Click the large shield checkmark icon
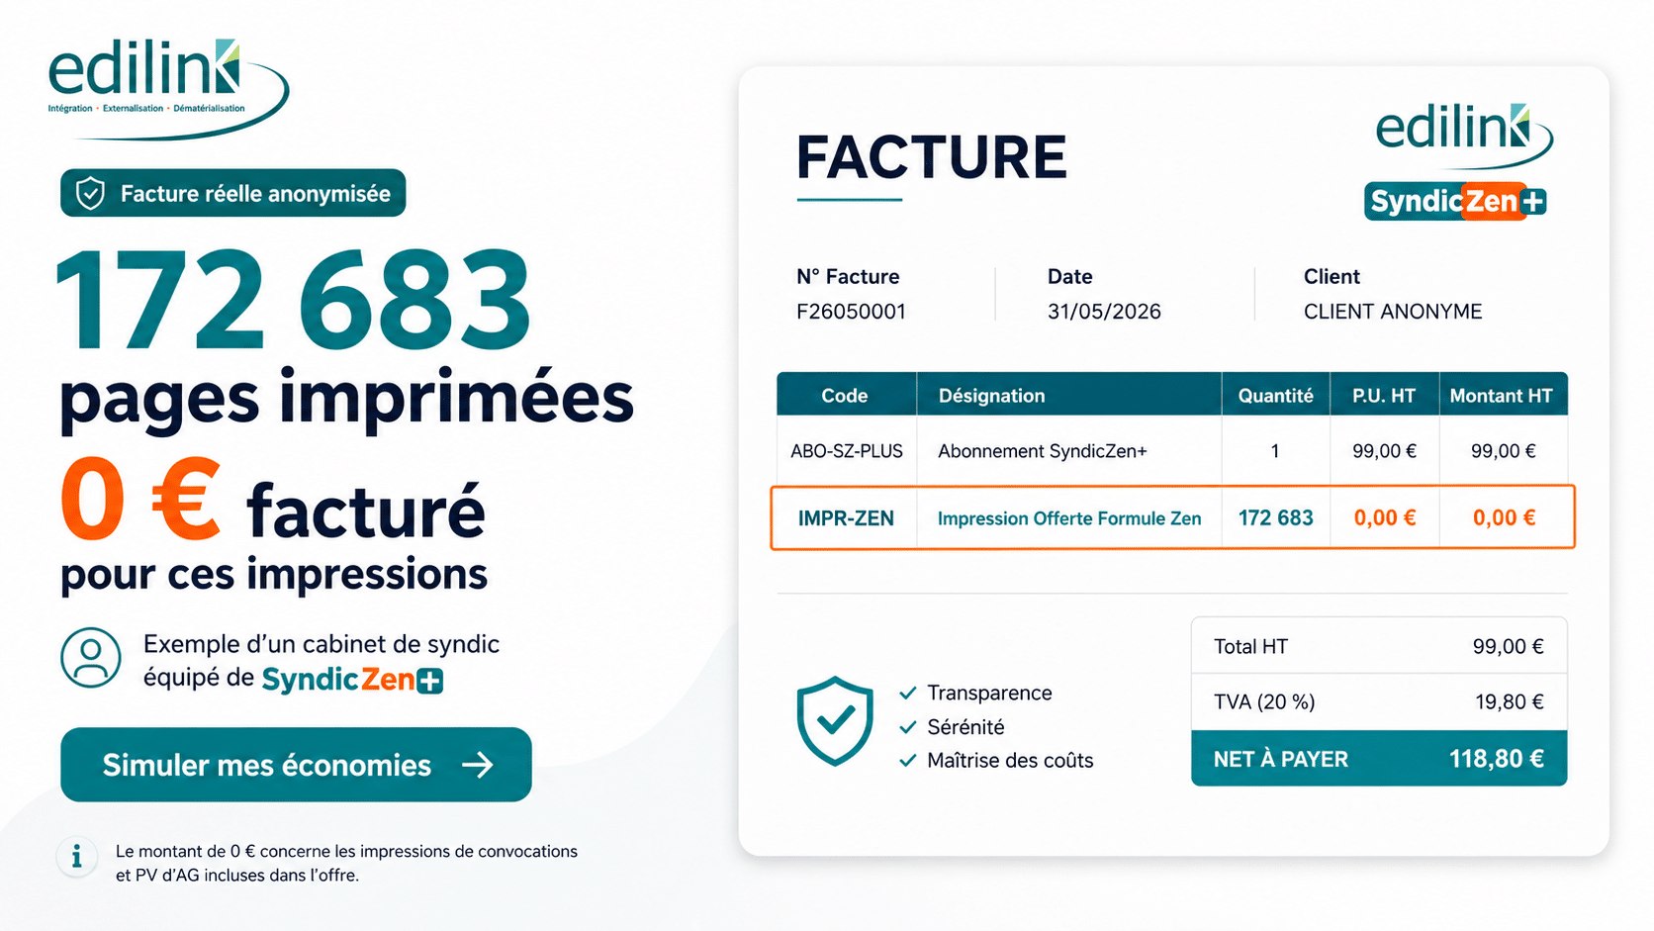 click(835, 720)
